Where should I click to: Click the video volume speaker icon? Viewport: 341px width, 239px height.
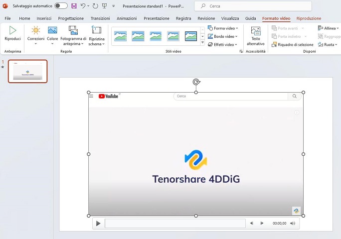pos(293,224)
